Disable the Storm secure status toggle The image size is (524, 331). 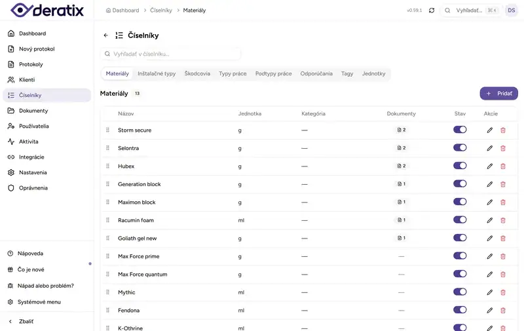coord(460,130)
